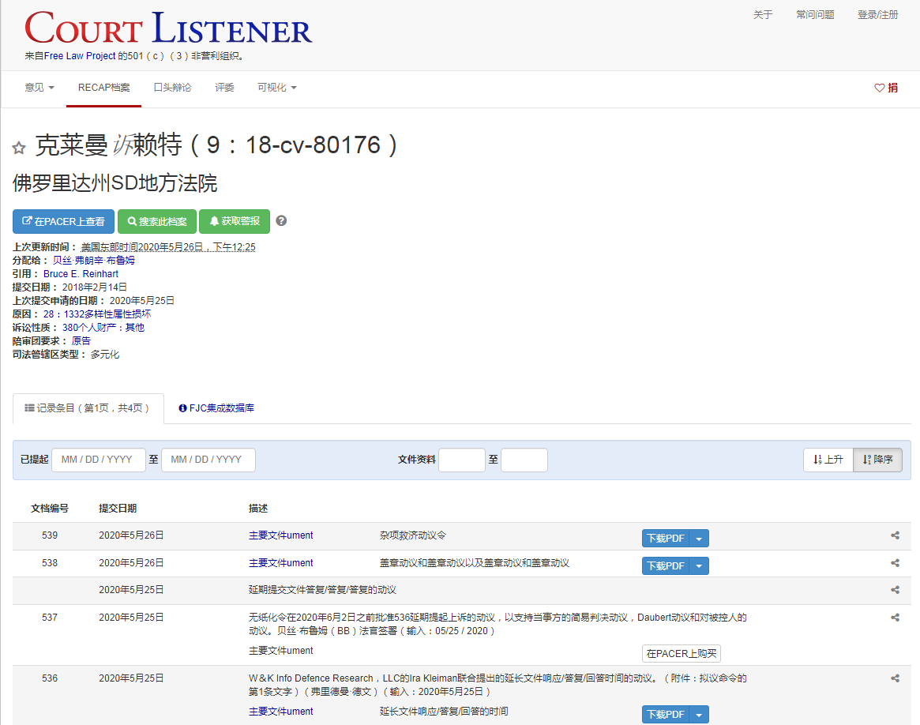Switch to the FJC集成数据库 tab

pos(216,408)
